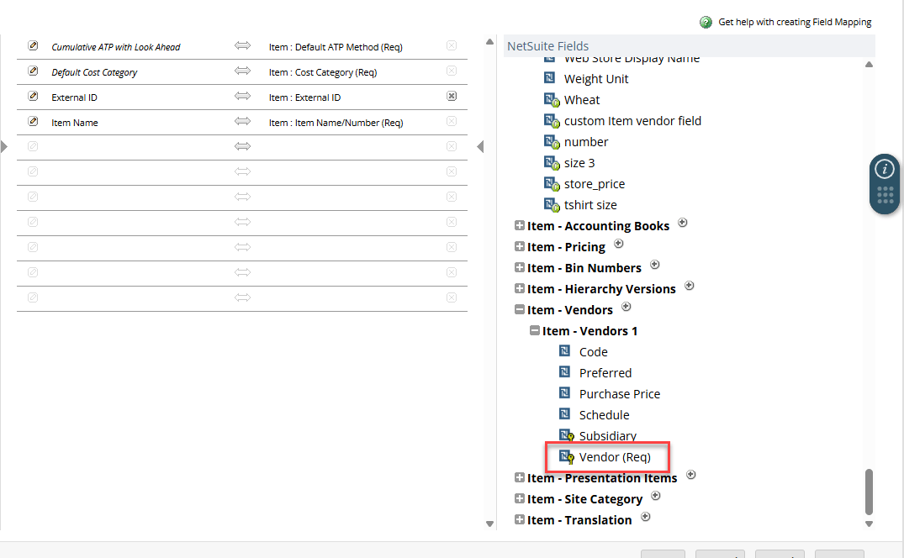Screen dimensions: 904x558
Task: Add sublist line for Item - Pricing
Action: pyautogui.click(x=619, y=244)
